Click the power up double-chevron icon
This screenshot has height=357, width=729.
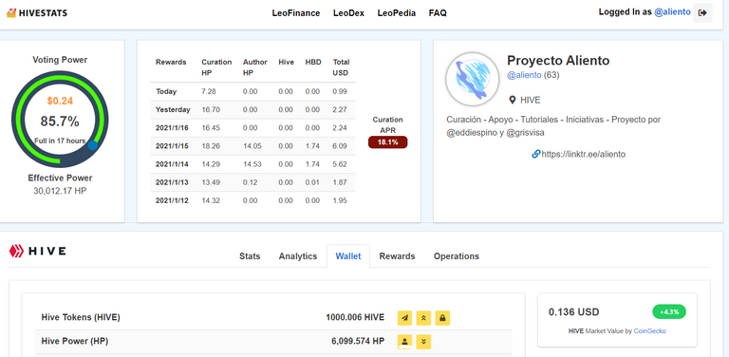point(423,318)
